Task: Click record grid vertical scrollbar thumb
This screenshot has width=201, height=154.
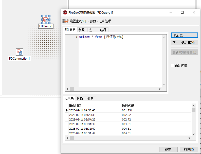Action: click(x=194, y=110)
